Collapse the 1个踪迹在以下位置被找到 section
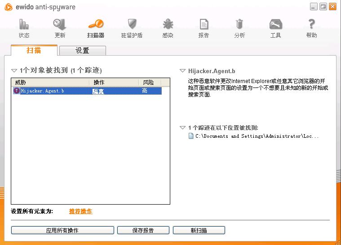Image resolution: width=341 pixels, height=245 pixels. [x=182, y=127]
